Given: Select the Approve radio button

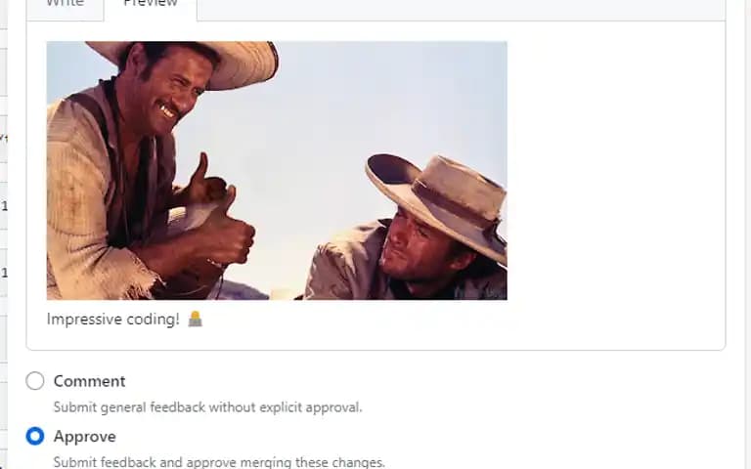Looking at the screenshot, I should pyautogui.click(x=35, y=436).
